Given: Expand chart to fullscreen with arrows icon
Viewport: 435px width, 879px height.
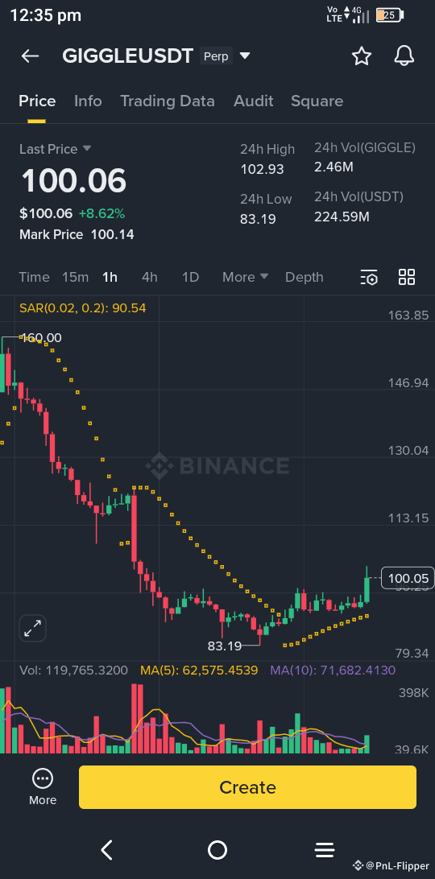Looking at the screenshot, I should coord(32,628).
